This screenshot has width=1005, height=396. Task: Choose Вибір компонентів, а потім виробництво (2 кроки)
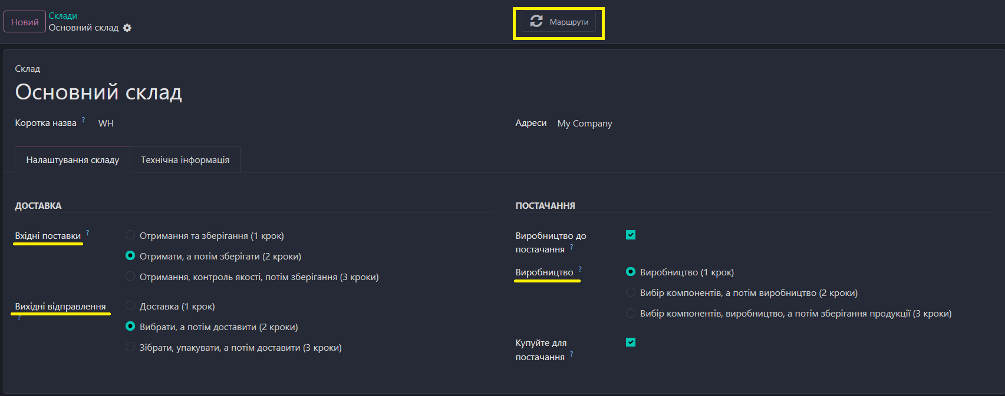(631, 292)
